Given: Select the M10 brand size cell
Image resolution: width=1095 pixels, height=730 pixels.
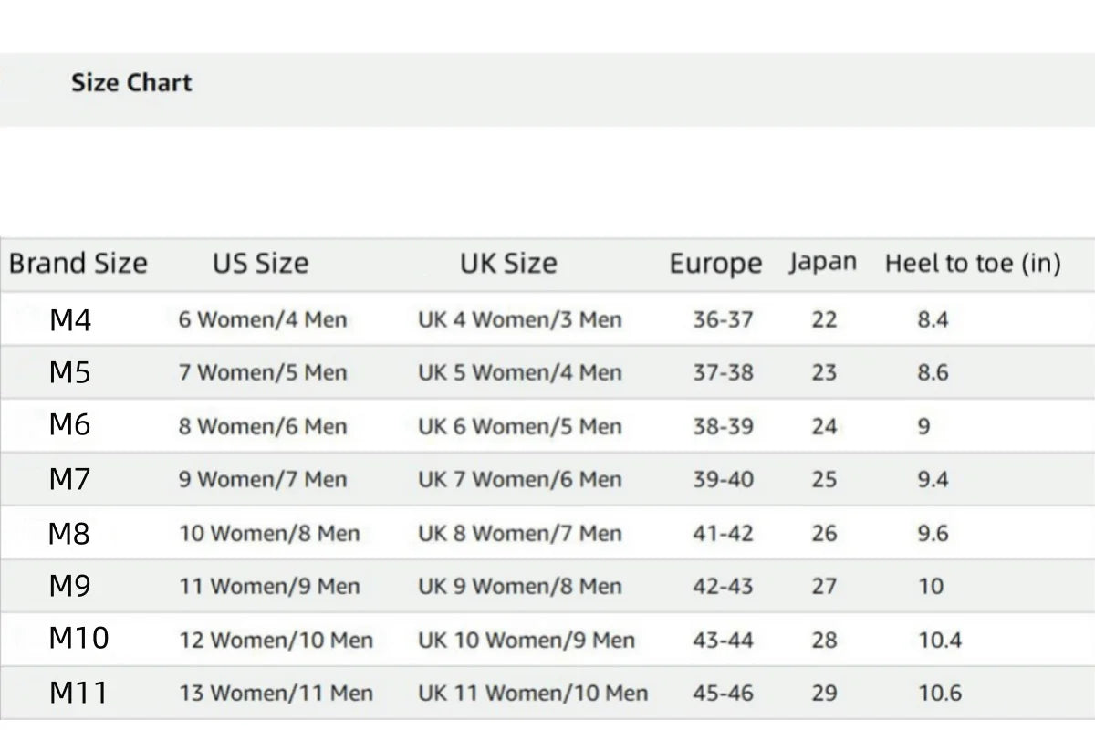Looking at the screenshot, I should (78, 638).
